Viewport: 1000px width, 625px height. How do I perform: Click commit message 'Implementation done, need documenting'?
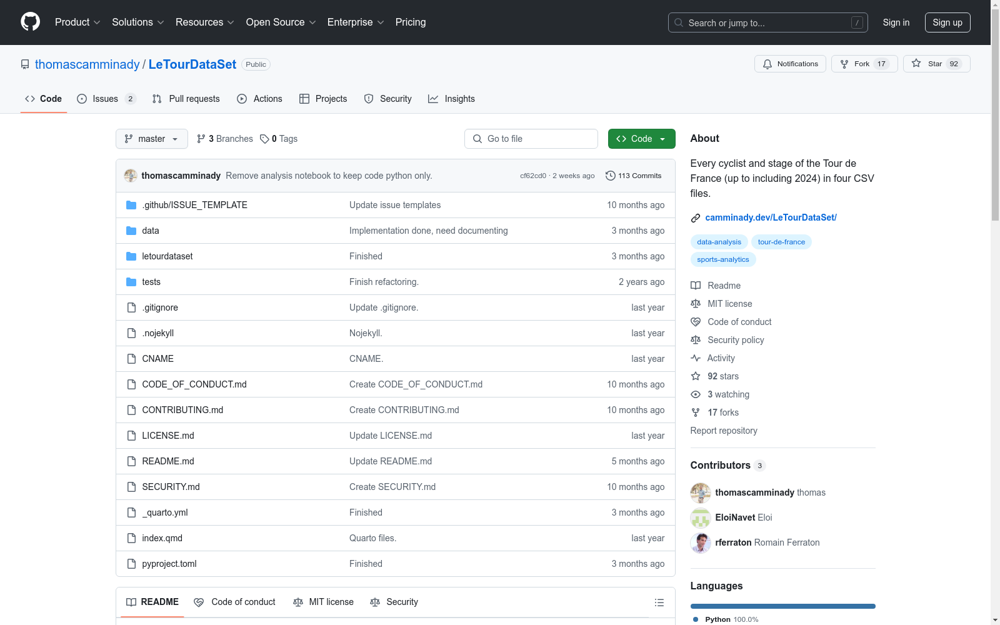click(x=429, y=231)
